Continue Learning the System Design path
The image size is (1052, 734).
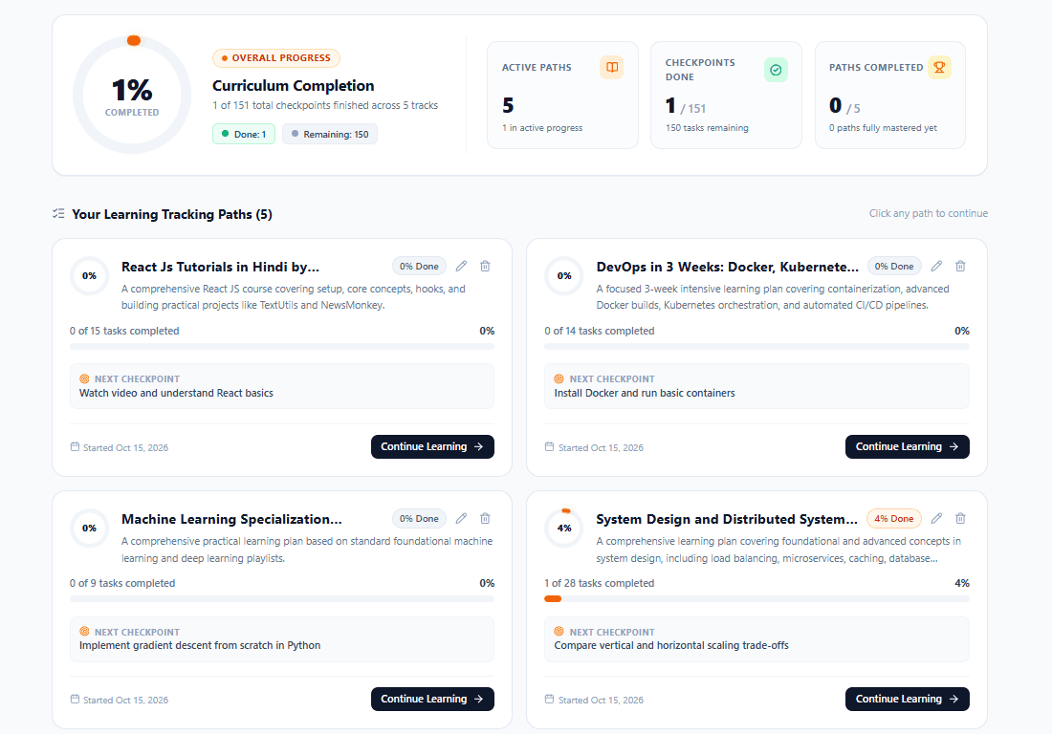(907, 700)
